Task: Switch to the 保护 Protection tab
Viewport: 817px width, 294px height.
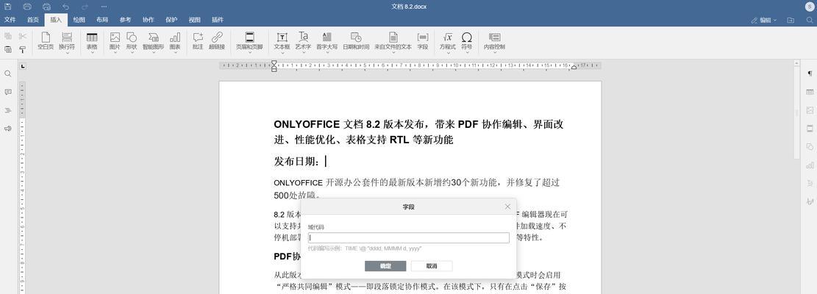Action: [171, 20]
